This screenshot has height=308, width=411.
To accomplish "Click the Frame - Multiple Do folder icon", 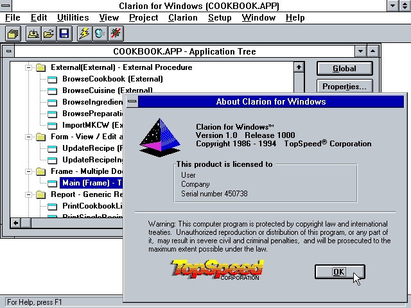I will [40, 171].
